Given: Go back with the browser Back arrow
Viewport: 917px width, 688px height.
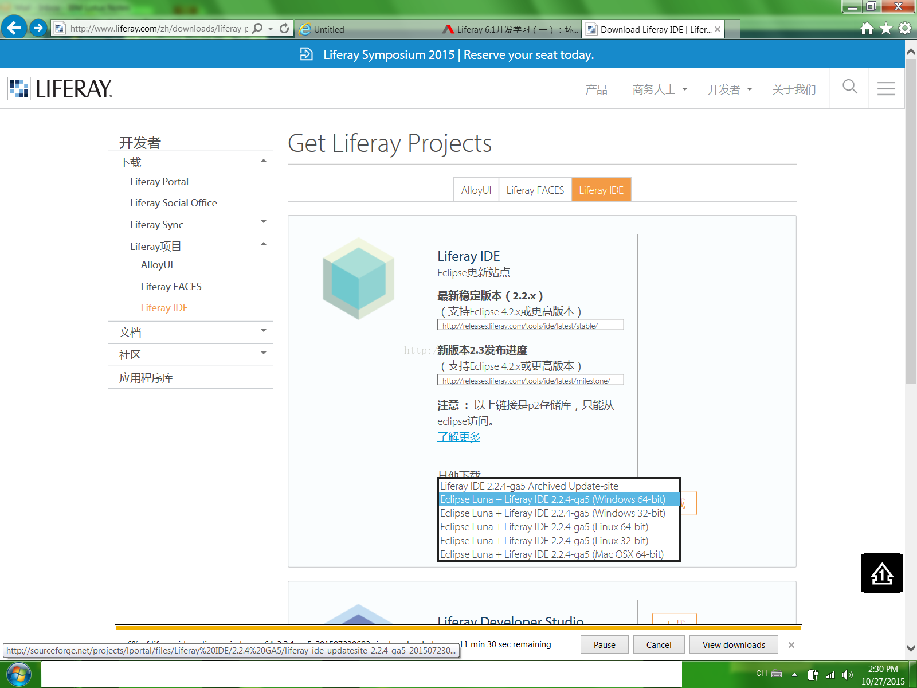Looking at the screenshot, I should pyautogui.click(x=14, y=28).
